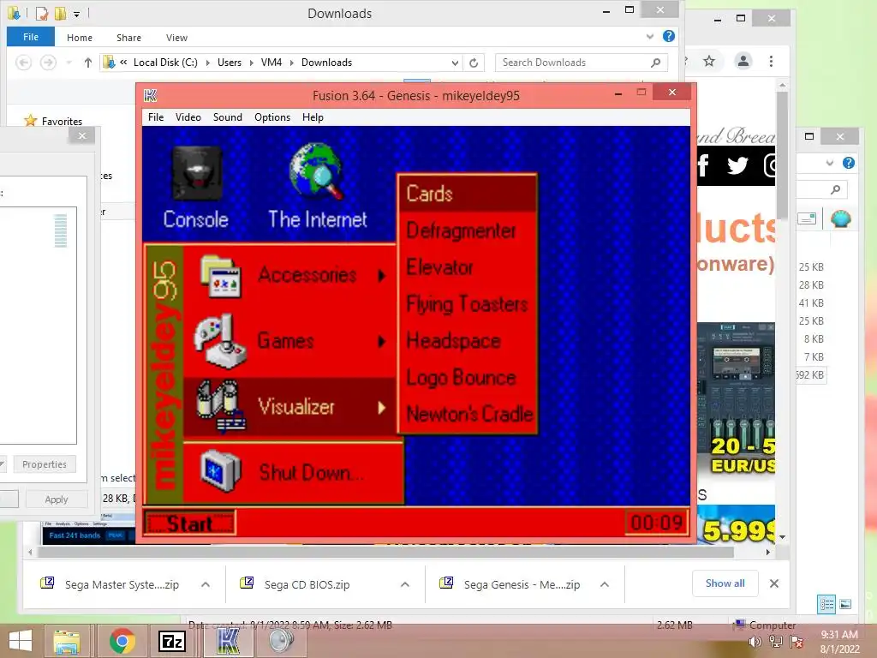The image size is (877, 658).
Task: Select Logo Bounce visualizer
Action: (x=468, y=378)
